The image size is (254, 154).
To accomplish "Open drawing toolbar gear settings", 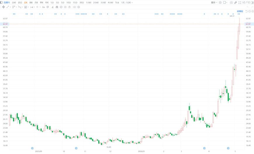I will click(x=79, y=7).
